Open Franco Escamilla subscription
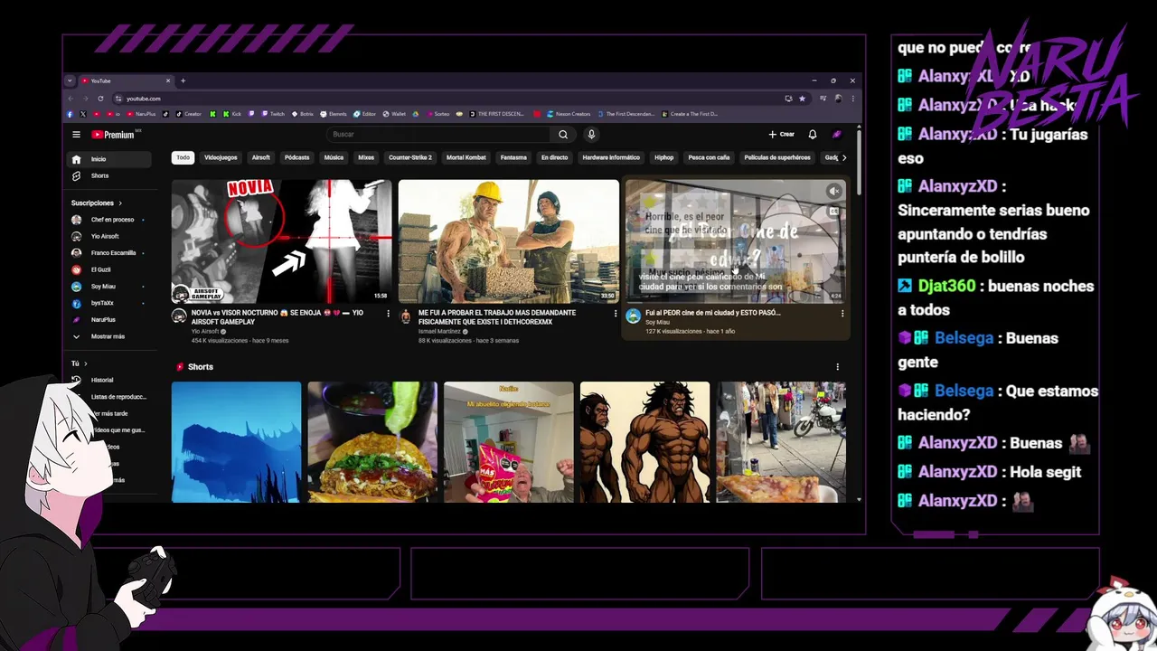The width and height of the screenshot is (1157, 651). 109,253
